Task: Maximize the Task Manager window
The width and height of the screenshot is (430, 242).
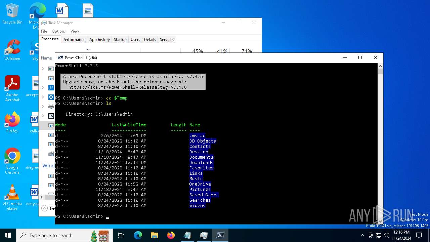Action: [x=239, y=23]
